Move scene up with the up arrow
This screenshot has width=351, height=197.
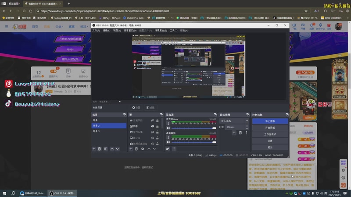[112, 149]
